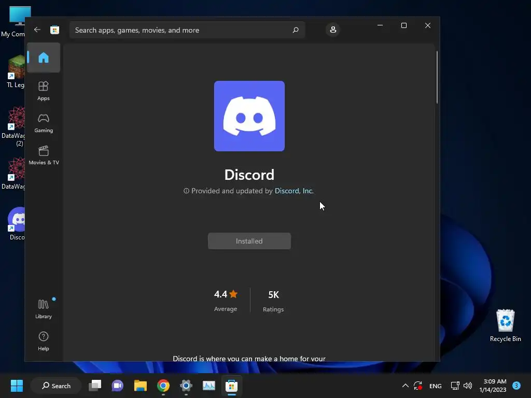Click the Microsoft Store taskbar icon
531x398 pixels.
pos(232,386)
